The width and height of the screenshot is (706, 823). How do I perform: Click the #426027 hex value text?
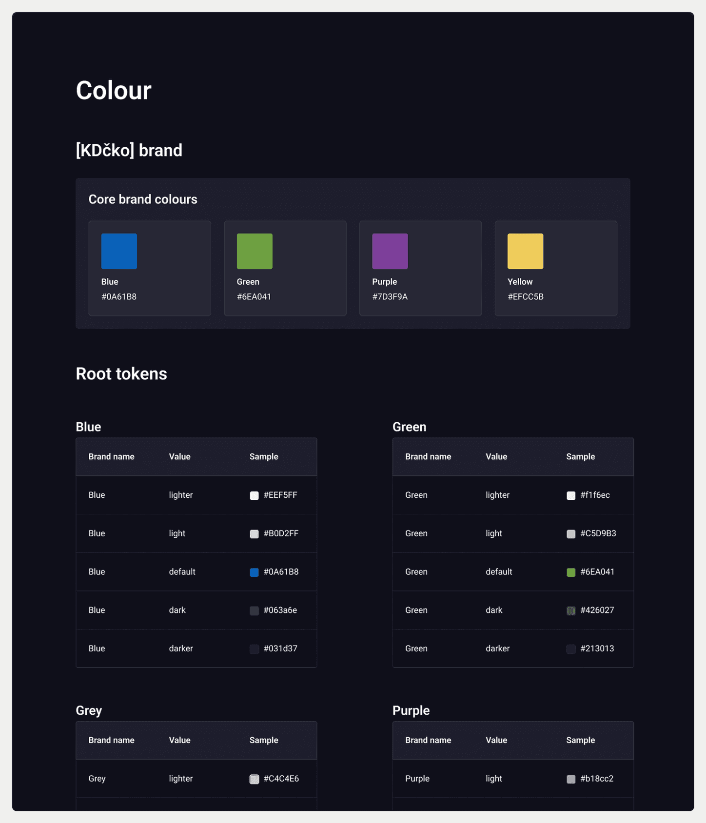[597, 610]
